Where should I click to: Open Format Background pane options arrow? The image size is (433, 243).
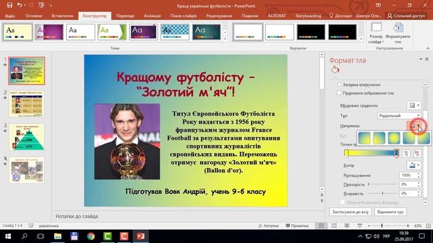coord(421,59)
